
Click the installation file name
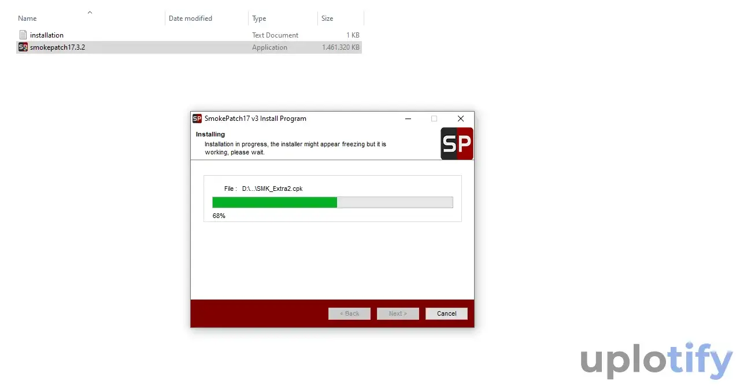click(x=47, y=35)
